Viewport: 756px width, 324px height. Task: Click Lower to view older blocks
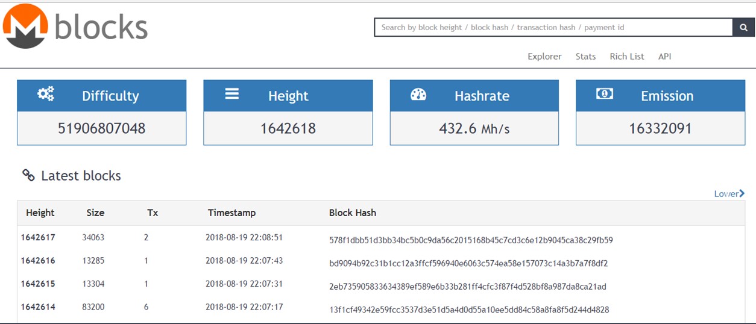729,193
